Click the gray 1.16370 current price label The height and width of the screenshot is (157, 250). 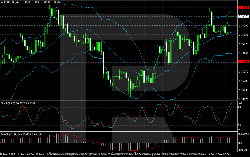(243, 16)
